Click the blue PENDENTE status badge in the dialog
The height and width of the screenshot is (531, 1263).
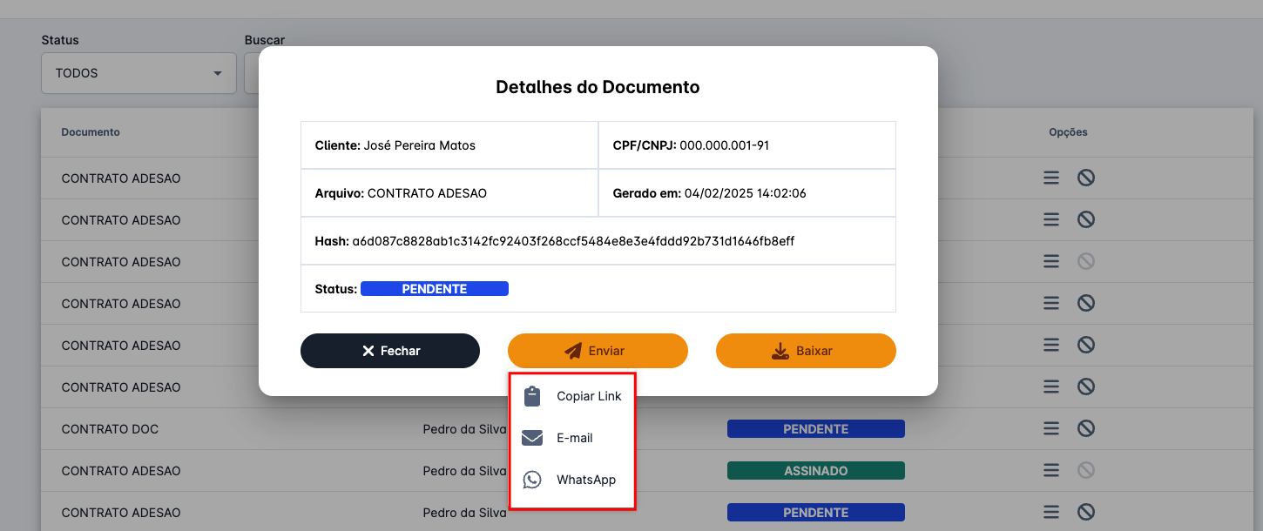[434, 289]
